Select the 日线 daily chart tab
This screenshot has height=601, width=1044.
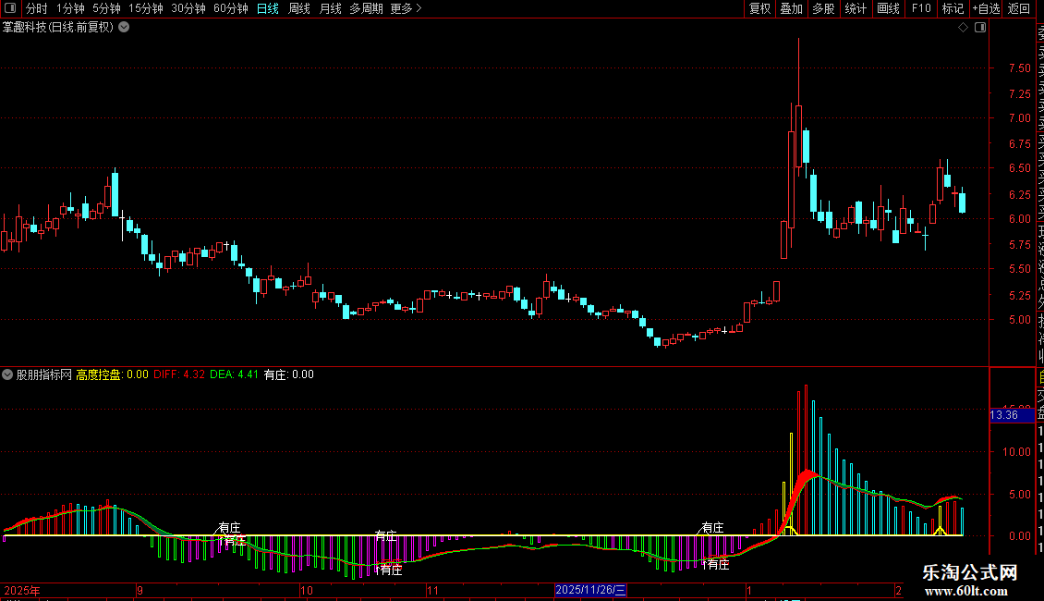point(268,8)
